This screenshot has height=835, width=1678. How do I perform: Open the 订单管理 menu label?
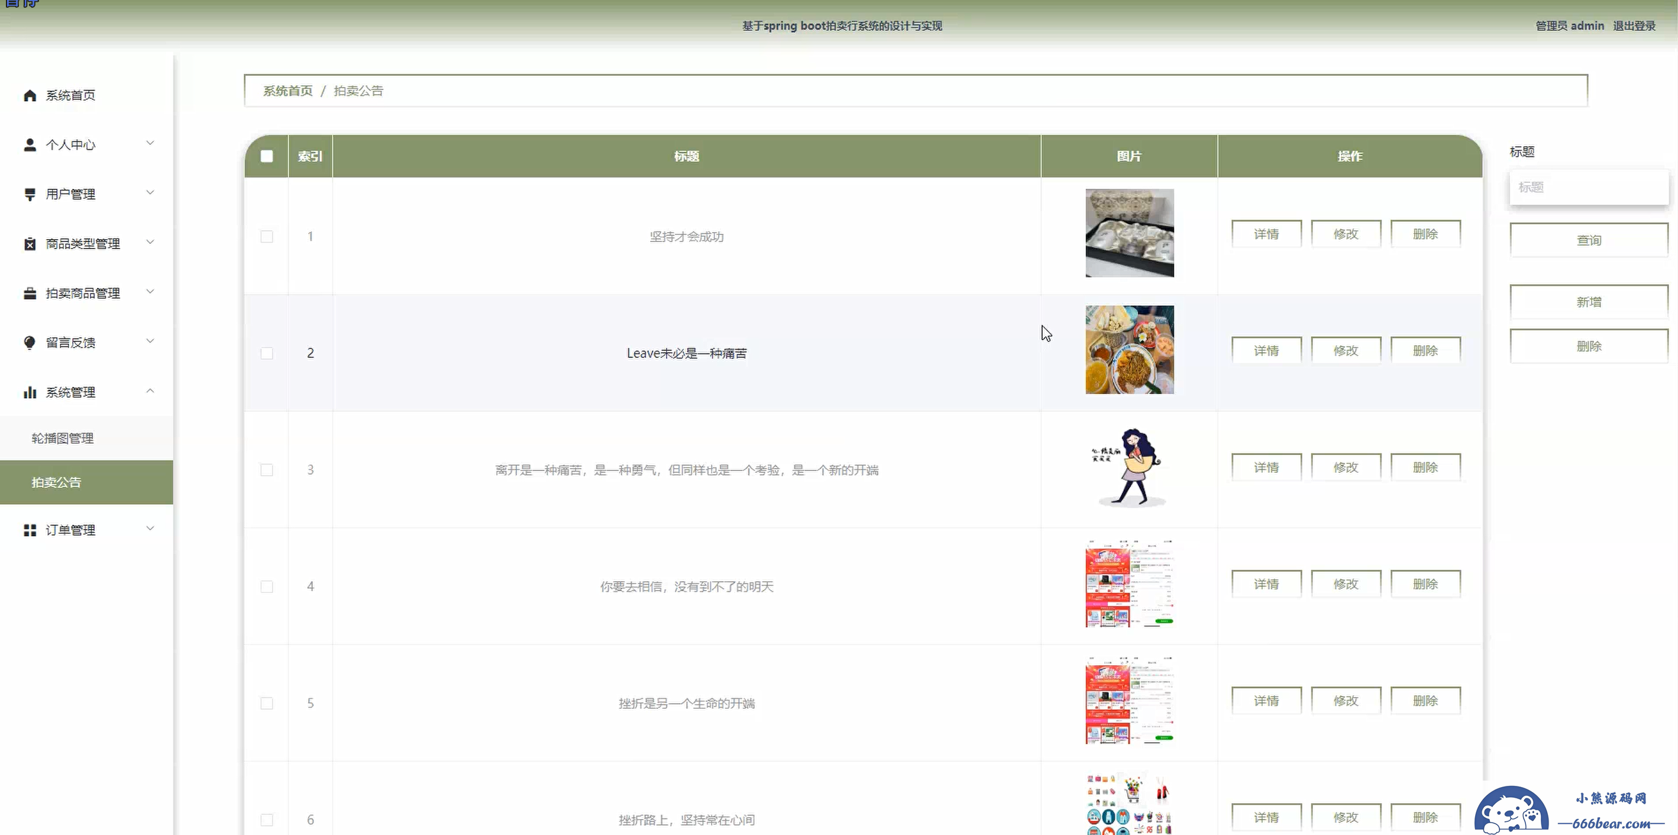point(70,530)
